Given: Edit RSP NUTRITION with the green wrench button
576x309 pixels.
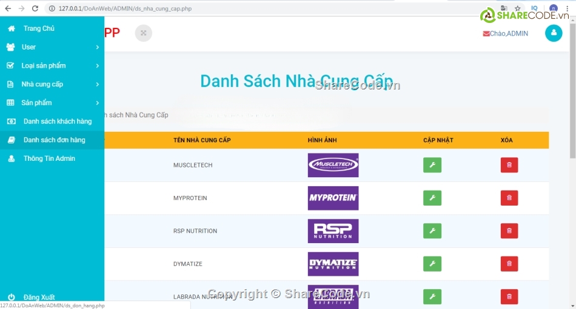Looking at the screenshot, I should [432, 231].
